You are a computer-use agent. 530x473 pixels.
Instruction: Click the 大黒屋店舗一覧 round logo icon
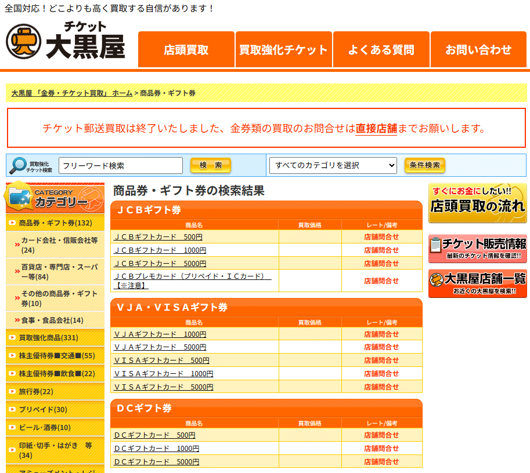(435, 279)
